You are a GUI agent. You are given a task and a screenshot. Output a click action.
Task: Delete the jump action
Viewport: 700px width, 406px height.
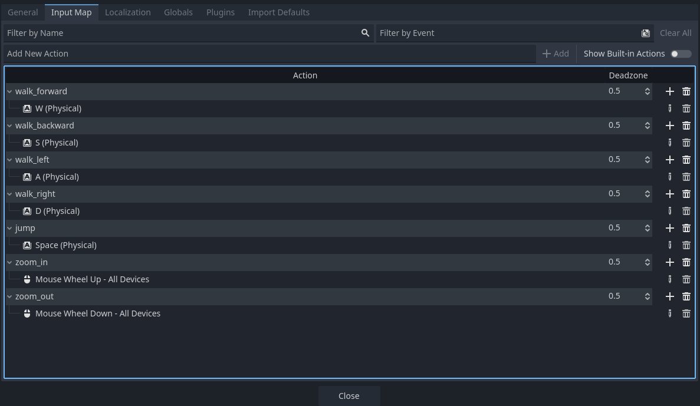pos(686,229)
